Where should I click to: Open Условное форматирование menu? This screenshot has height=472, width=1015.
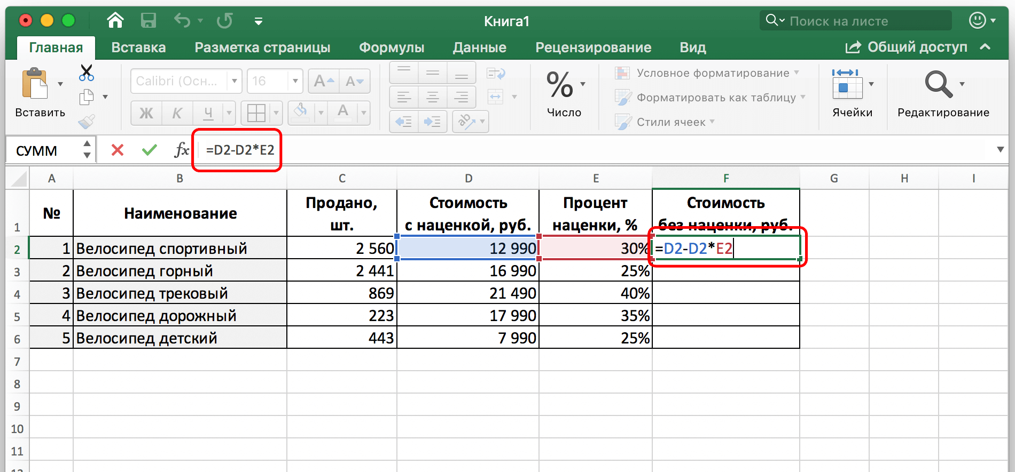(x=707, y=73)
